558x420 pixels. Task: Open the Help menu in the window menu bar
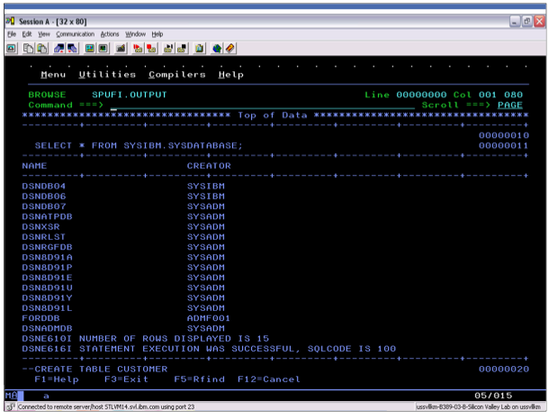(x=157, y=34)
